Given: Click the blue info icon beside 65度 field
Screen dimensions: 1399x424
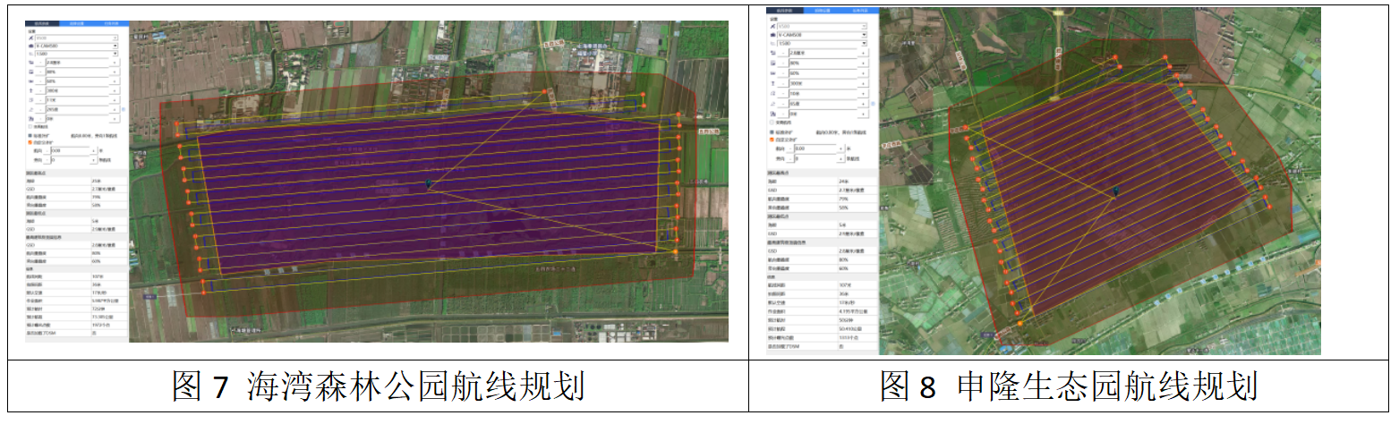Looking at the screenshot, I should coord(873,104).
